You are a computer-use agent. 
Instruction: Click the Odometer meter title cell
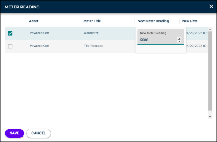pyautogui.click(x=91, y=33)
